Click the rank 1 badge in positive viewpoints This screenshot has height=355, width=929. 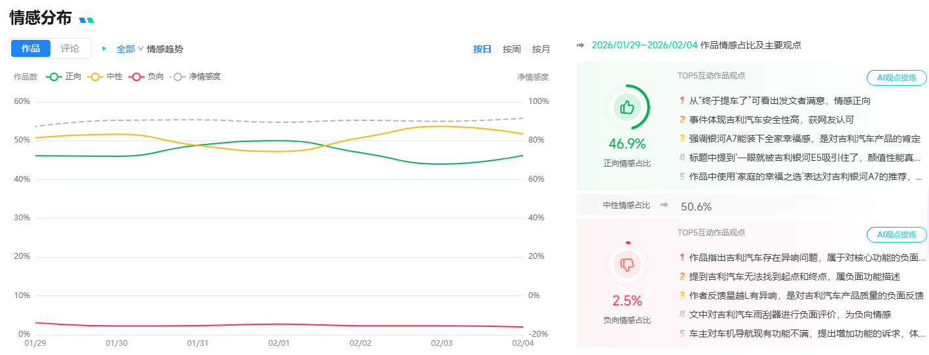pos(682,101)
